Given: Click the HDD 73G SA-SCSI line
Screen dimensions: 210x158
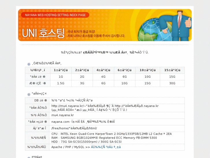Looking at the screenshot, I should [x=86, y=142].
